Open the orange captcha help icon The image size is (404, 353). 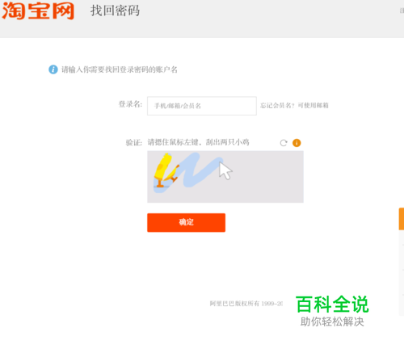pyautogui.click(x=297, y=143)
